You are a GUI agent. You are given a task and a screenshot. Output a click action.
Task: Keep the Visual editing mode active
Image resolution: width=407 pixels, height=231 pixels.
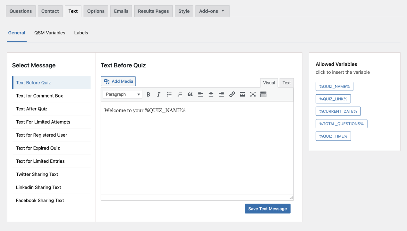[x=269, y=83]
